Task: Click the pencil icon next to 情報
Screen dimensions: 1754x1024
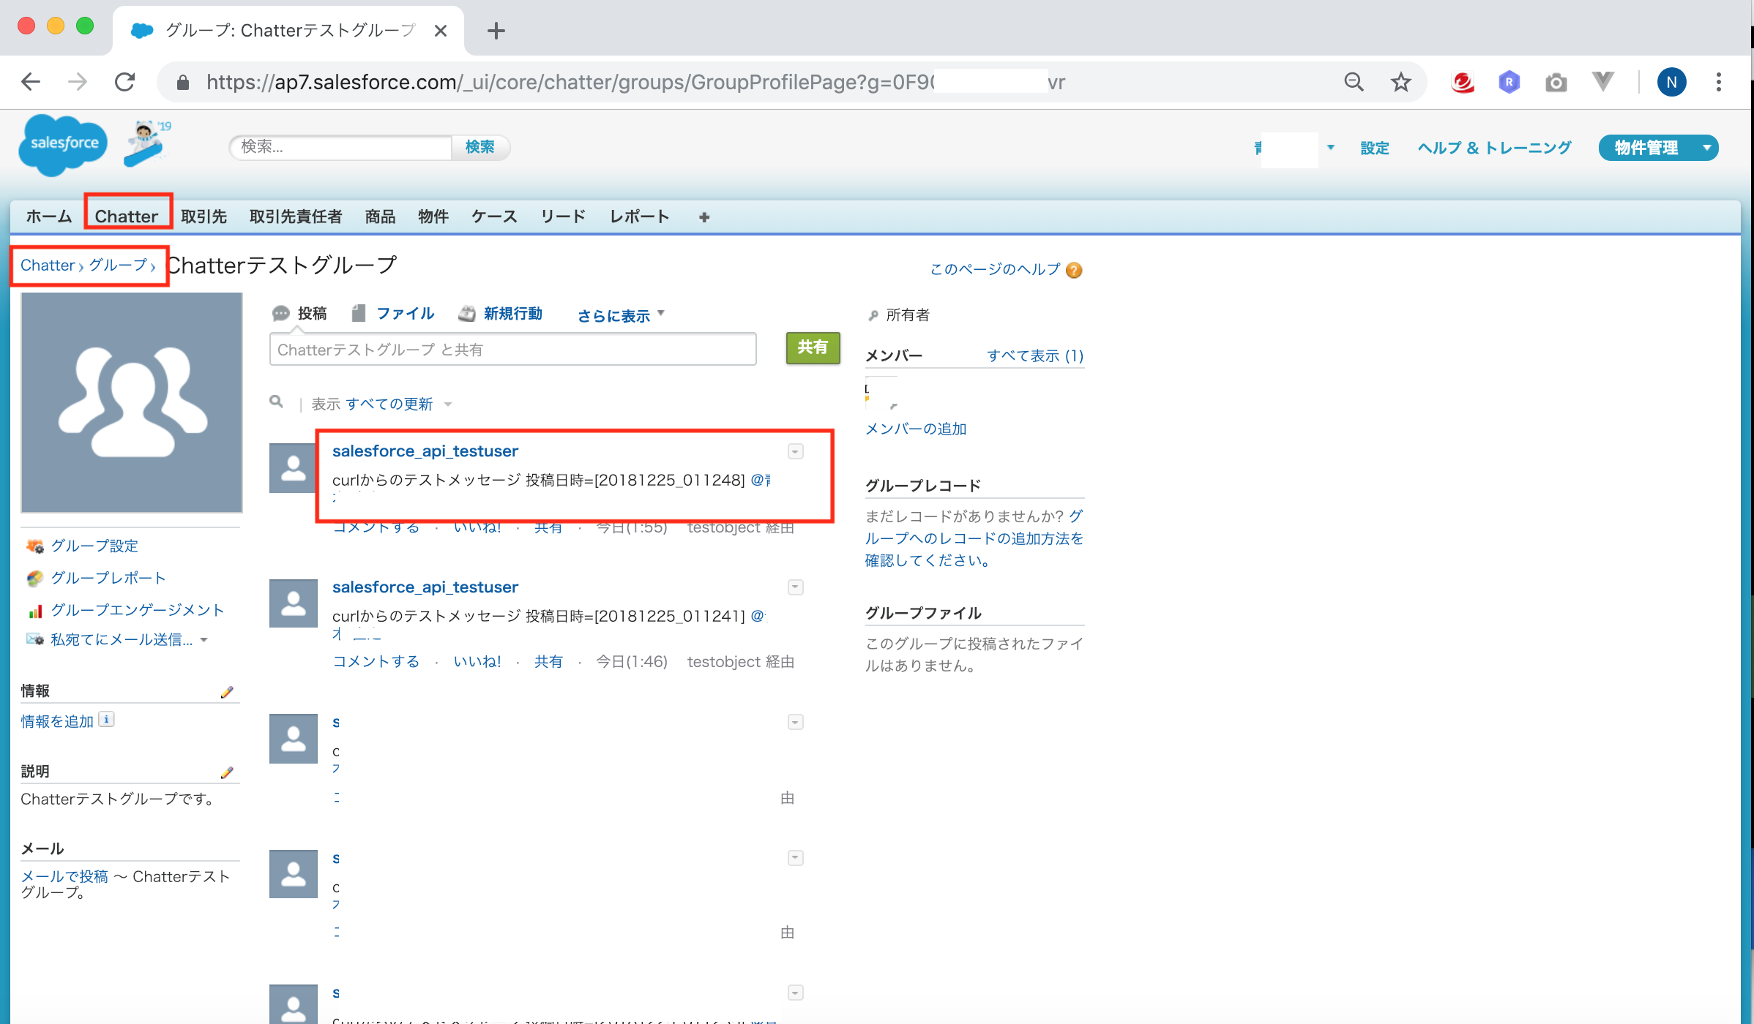Action: coord(227,692)
